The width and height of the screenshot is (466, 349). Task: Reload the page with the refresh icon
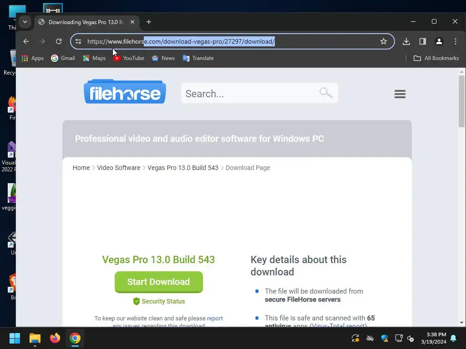[59, 41]
